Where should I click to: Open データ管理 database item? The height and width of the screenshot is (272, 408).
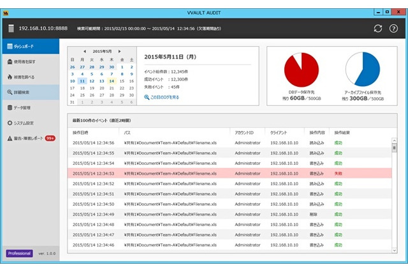(x=29, y=108)
